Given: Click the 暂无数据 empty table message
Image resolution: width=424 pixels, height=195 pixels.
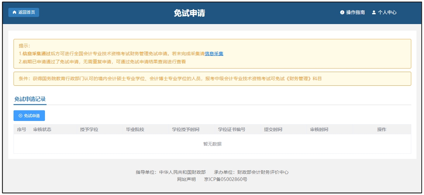Looking at the screenshot, I should [x=212, y=144].
